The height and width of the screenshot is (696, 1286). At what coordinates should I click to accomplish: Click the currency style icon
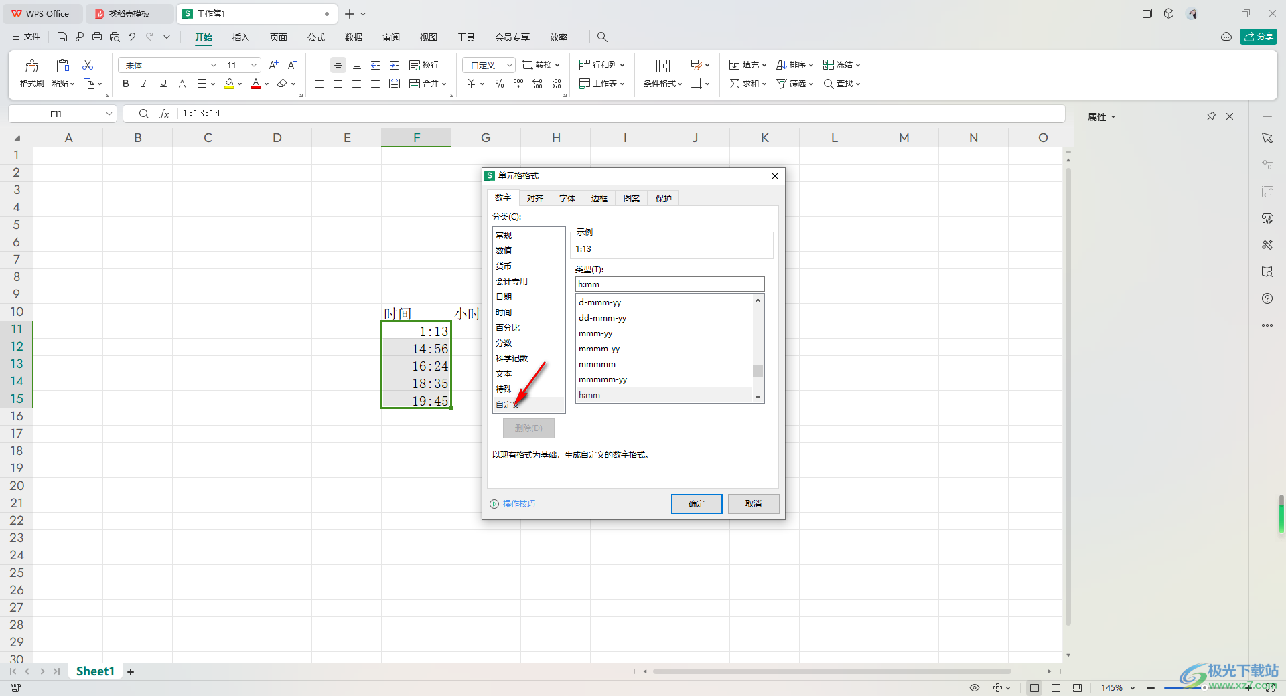coord(472,84)
